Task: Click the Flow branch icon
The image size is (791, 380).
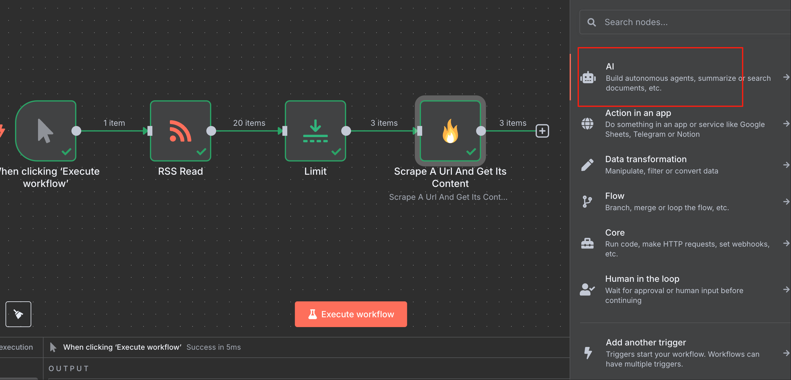Action: pos(587,201)
